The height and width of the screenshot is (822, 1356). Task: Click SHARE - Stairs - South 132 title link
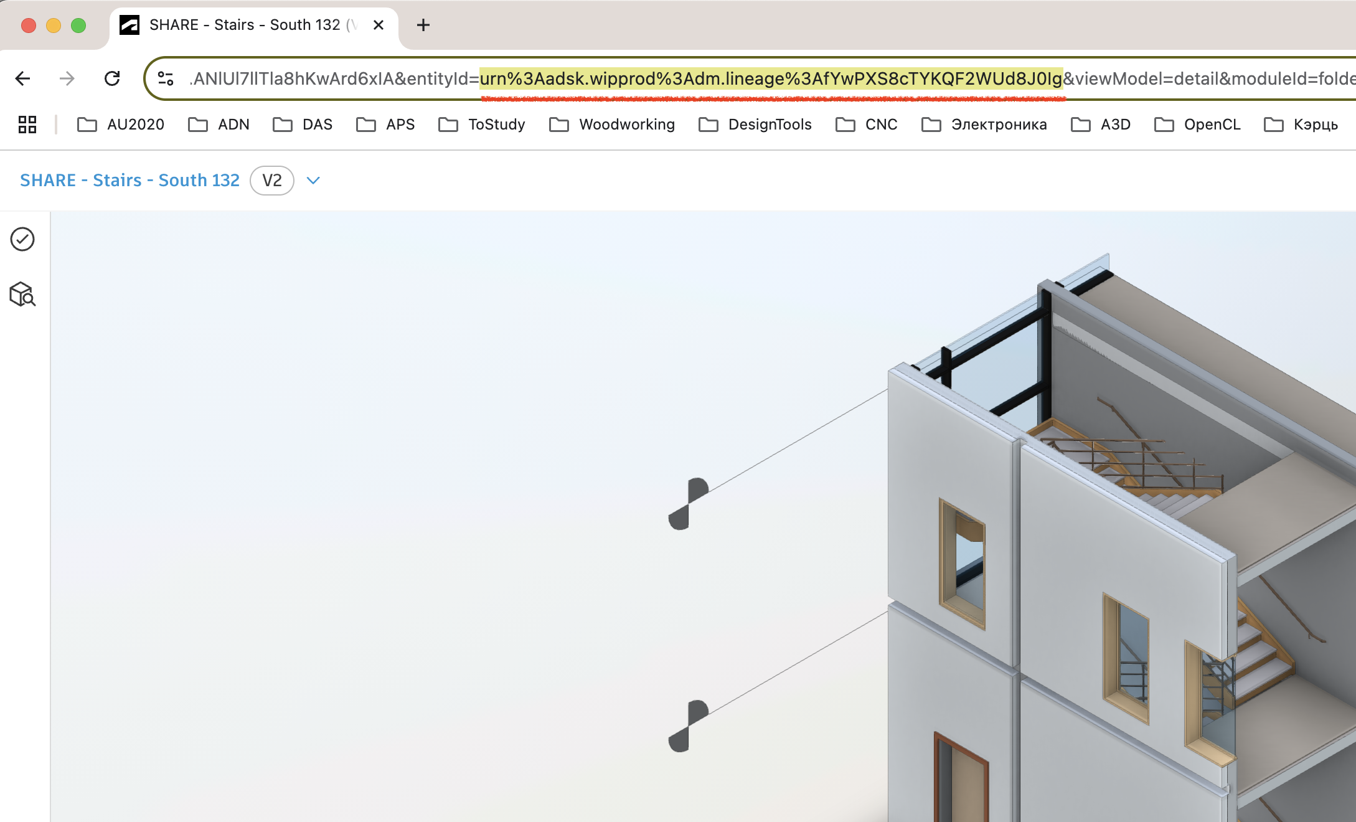(x=129, y=181)
